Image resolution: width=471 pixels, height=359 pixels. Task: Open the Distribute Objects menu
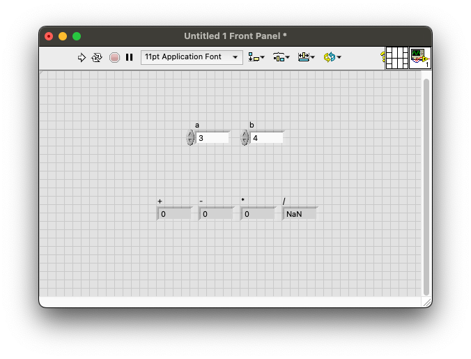[281, 57]
